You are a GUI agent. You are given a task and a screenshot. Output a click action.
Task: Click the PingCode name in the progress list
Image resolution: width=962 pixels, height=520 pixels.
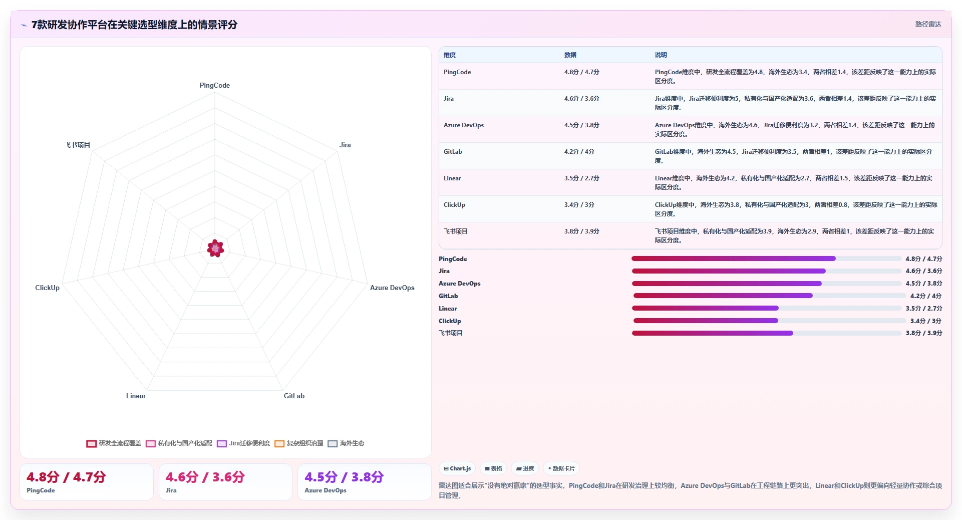[x=453, y=259]
